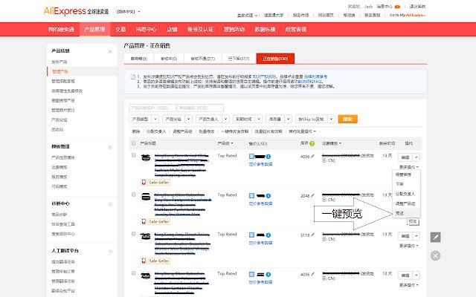Focus the 商品编码 search field
This screenshot has width=476, height=297.
200,108
